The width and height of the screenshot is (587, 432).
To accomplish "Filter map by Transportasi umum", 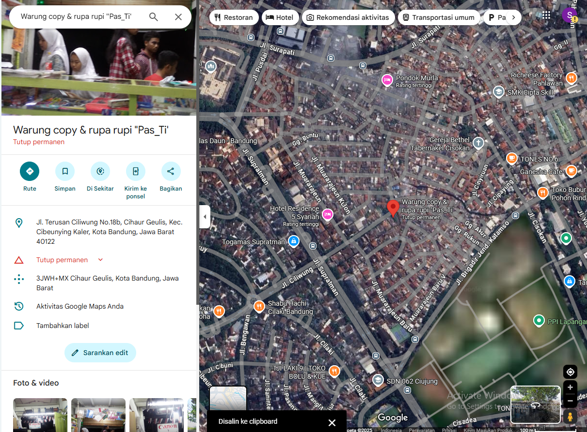I will tap(439, 17).
